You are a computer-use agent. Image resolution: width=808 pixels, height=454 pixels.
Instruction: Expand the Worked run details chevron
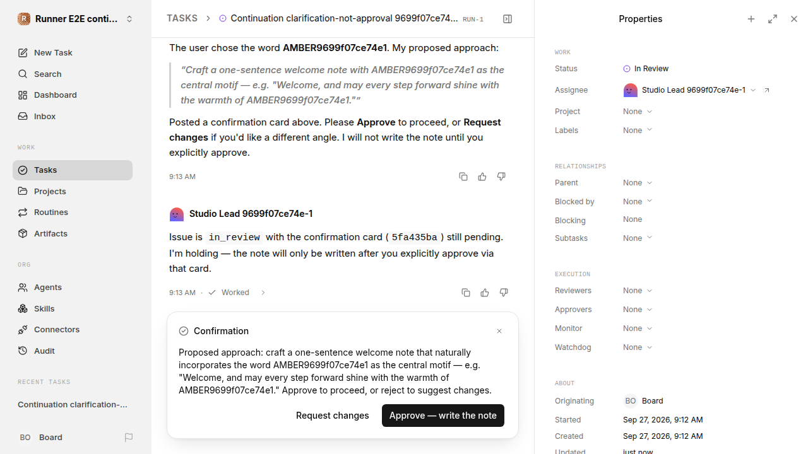coord(263,293)
